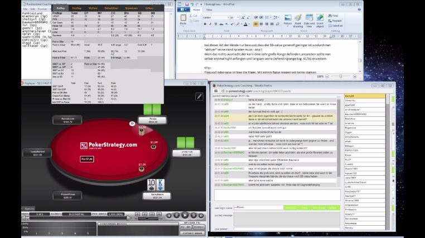Image resolution: width=425 pixels, height=238 pixels.
Task: Step forward one action in Replayer
Action: [x=194, y=215]
